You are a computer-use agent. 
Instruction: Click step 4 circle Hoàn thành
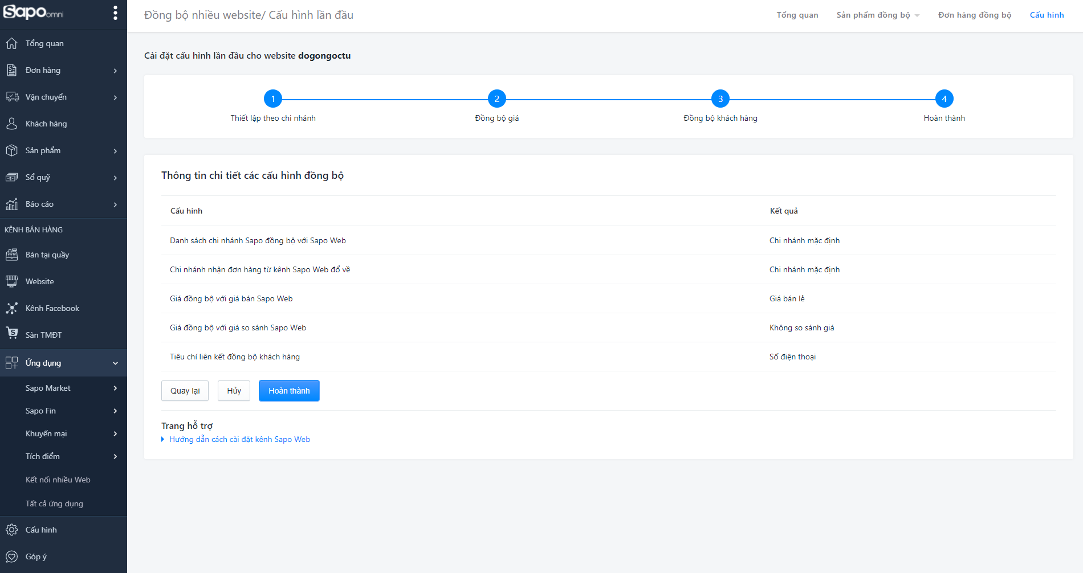pyautogui.click(x=944, y=99)
